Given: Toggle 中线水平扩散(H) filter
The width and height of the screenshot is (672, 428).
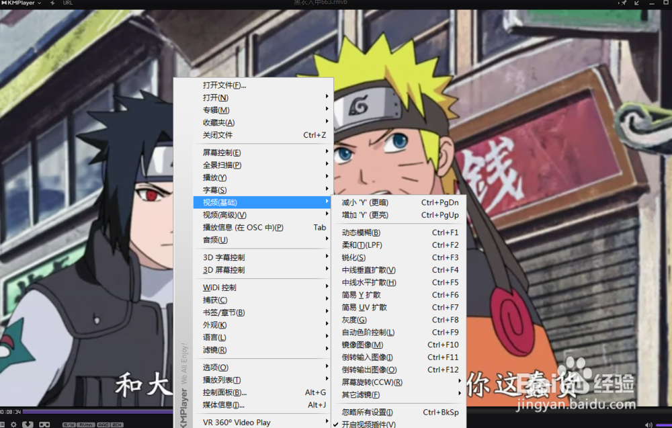Looking at the screenshot, I should tap(398, 282).
